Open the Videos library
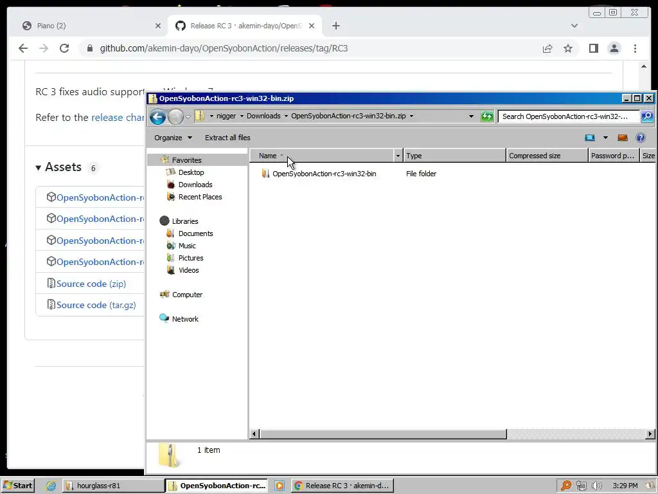Viewport: 658px width, 494px height. click(x=188, y=270)
